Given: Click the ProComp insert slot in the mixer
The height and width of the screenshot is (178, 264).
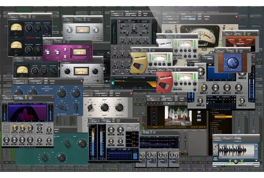Looking at the screenshot, I should [256, 16].
